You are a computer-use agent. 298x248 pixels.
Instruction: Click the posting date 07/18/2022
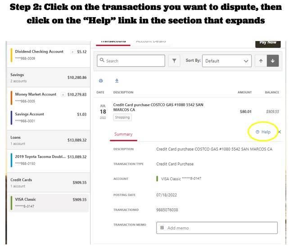(167, 195)
